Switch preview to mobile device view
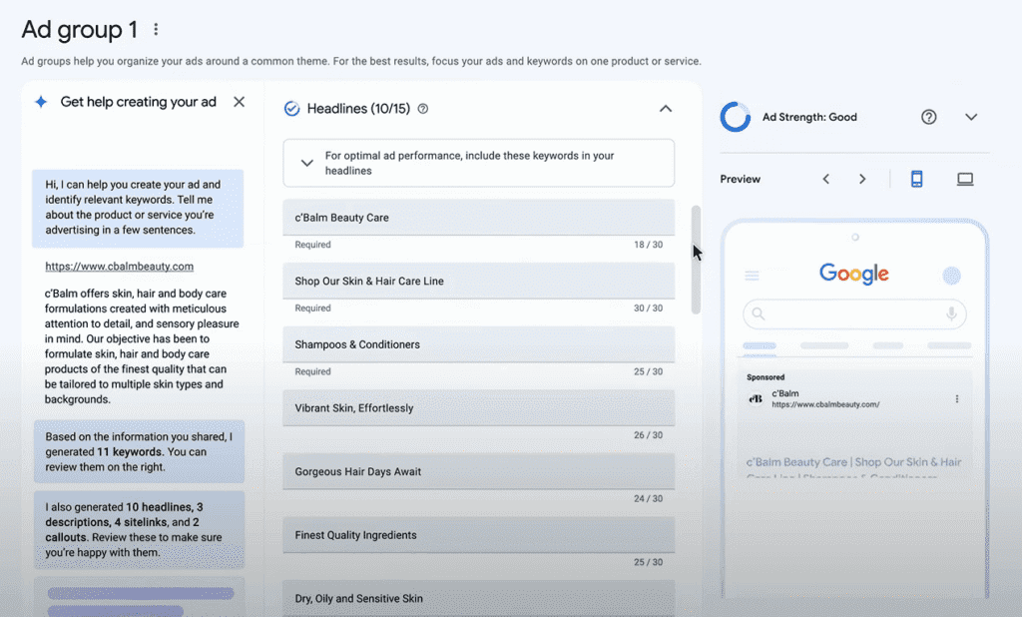 [x=916, y=179]
